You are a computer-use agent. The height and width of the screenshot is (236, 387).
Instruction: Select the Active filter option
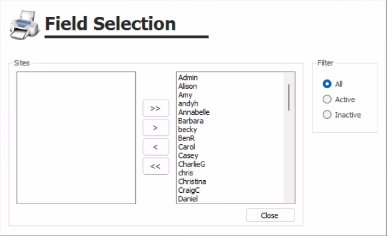click(339, 99)
